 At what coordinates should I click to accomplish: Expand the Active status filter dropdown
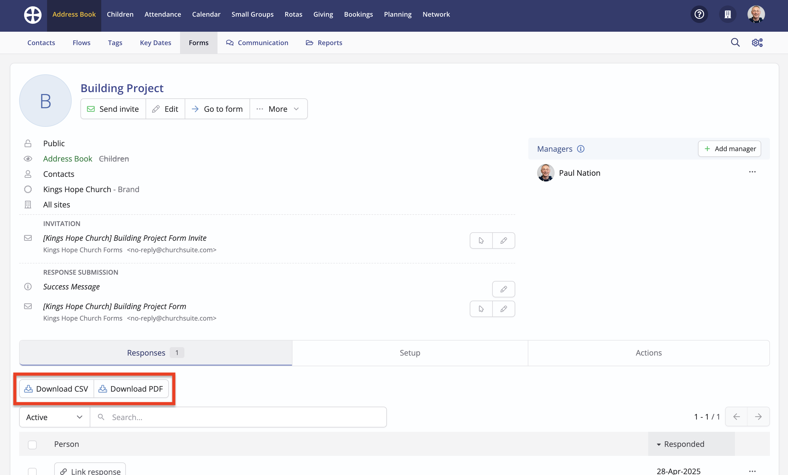click(54, 417)
